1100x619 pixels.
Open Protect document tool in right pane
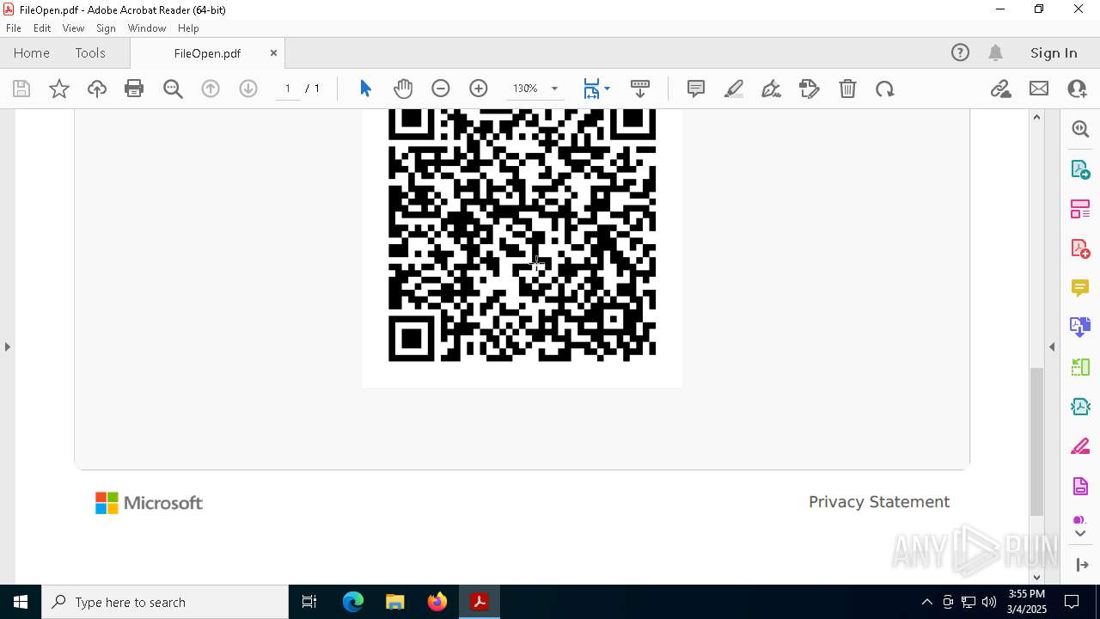click(x=1080, y=487)
